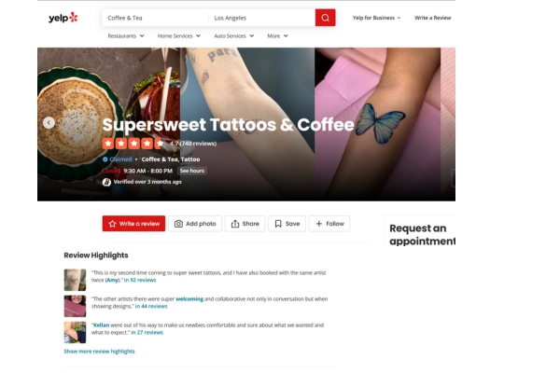This screenshot has width=560, height=373.
Task: Save business with bookmark button
Action: coord(287,224)
